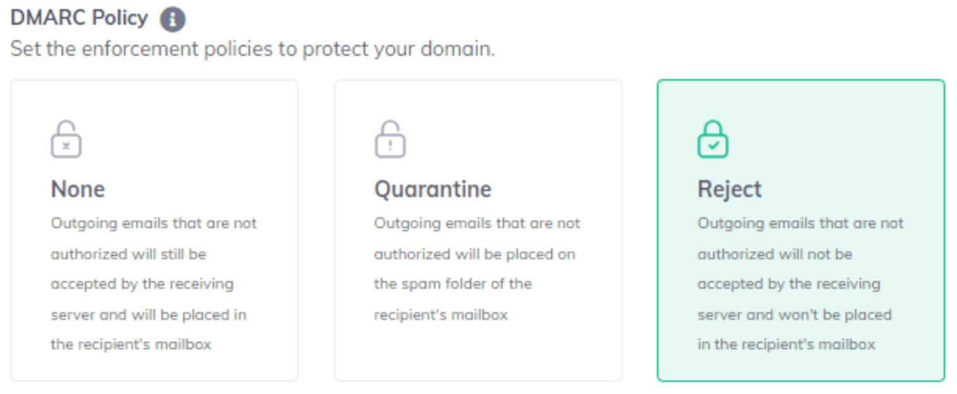Click the None padlock icon with an x

coord(66,140)
